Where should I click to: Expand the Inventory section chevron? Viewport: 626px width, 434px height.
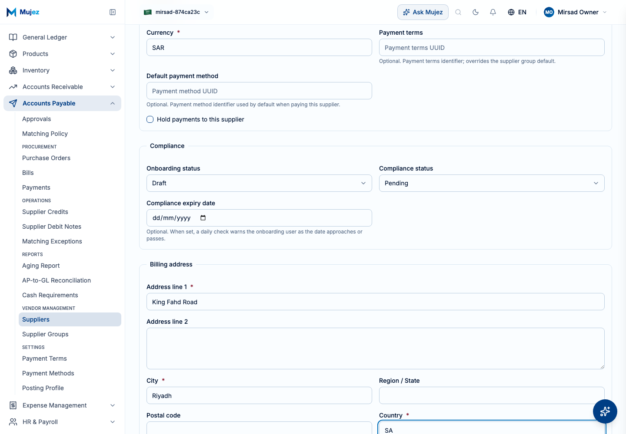pyautogui.click(x=113, y=70)
